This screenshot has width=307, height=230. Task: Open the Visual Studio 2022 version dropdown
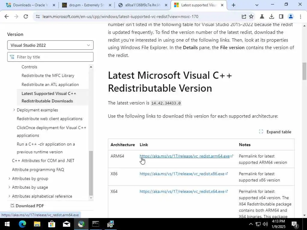(50, 45)
